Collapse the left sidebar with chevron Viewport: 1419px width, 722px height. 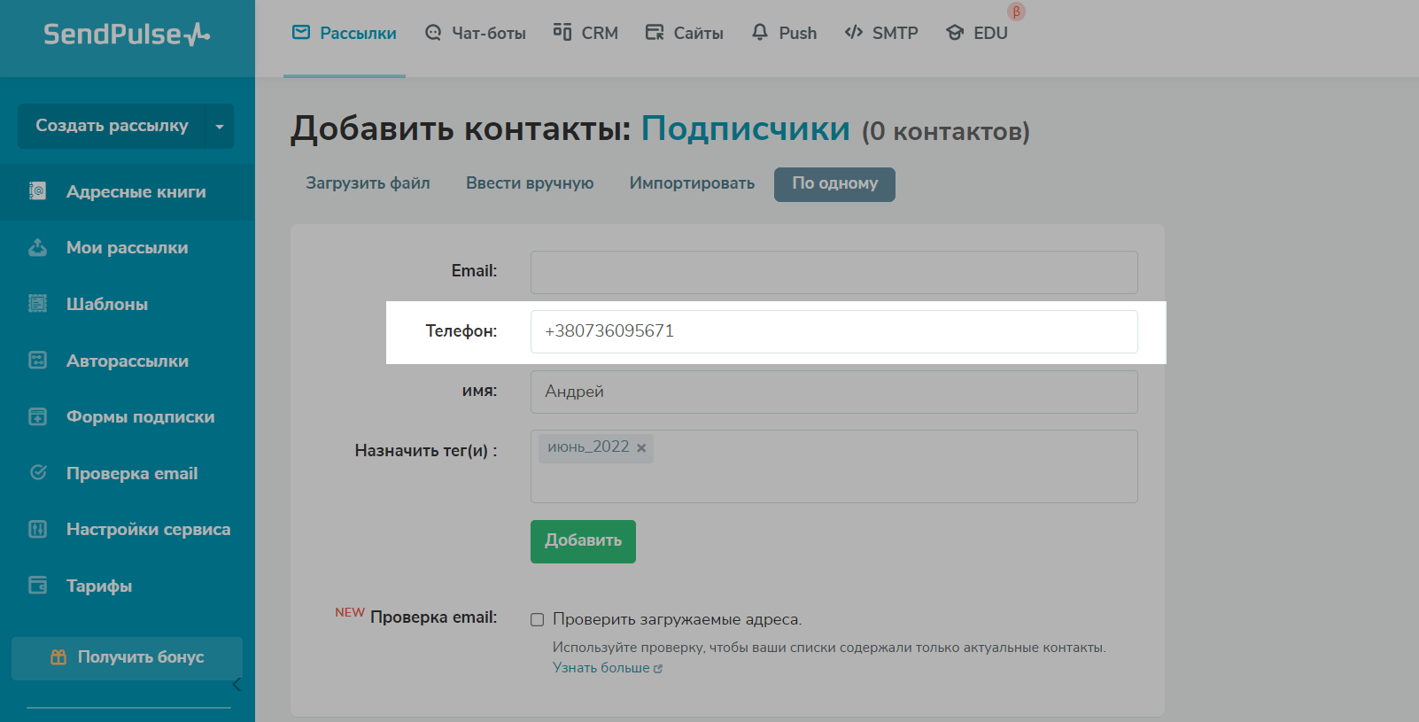click(236, 684)
